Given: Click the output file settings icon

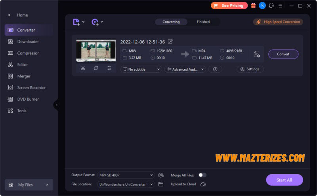Looking at the screenshot, I should coord(256,54).
